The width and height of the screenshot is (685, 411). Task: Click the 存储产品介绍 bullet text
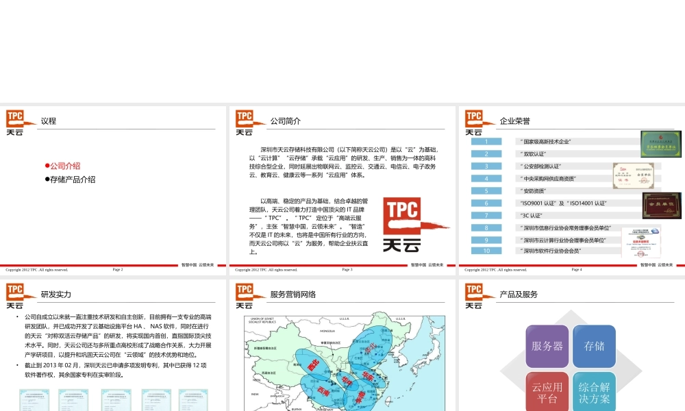pyautogui.click(x=73, y=179)
